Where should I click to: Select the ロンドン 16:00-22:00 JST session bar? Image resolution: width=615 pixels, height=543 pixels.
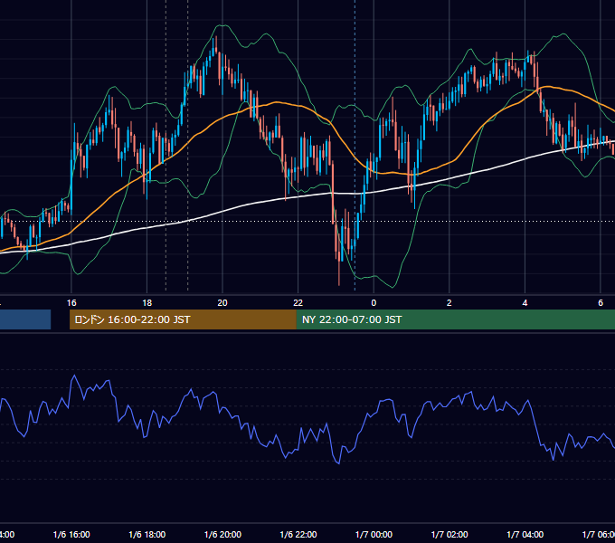point(183,319)
